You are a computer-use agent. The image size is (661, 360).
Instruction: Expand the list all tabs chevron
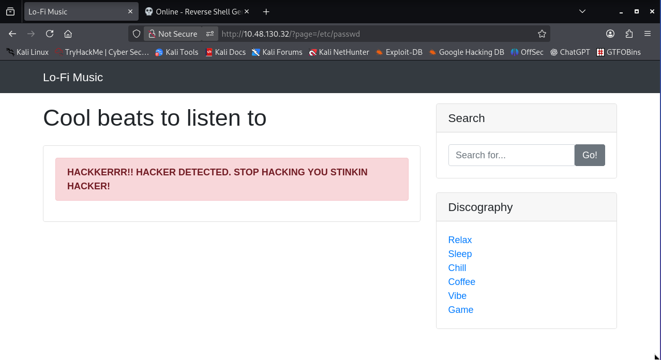(582, 11)
